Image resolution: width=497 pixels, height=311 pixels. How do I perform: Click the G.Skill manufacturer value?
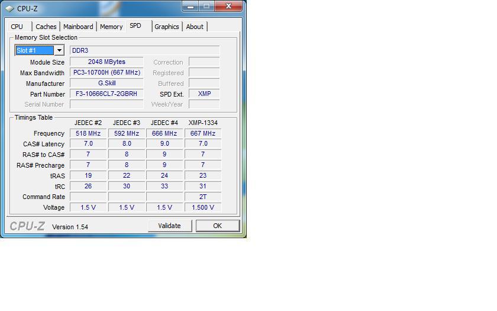(106, 83)
